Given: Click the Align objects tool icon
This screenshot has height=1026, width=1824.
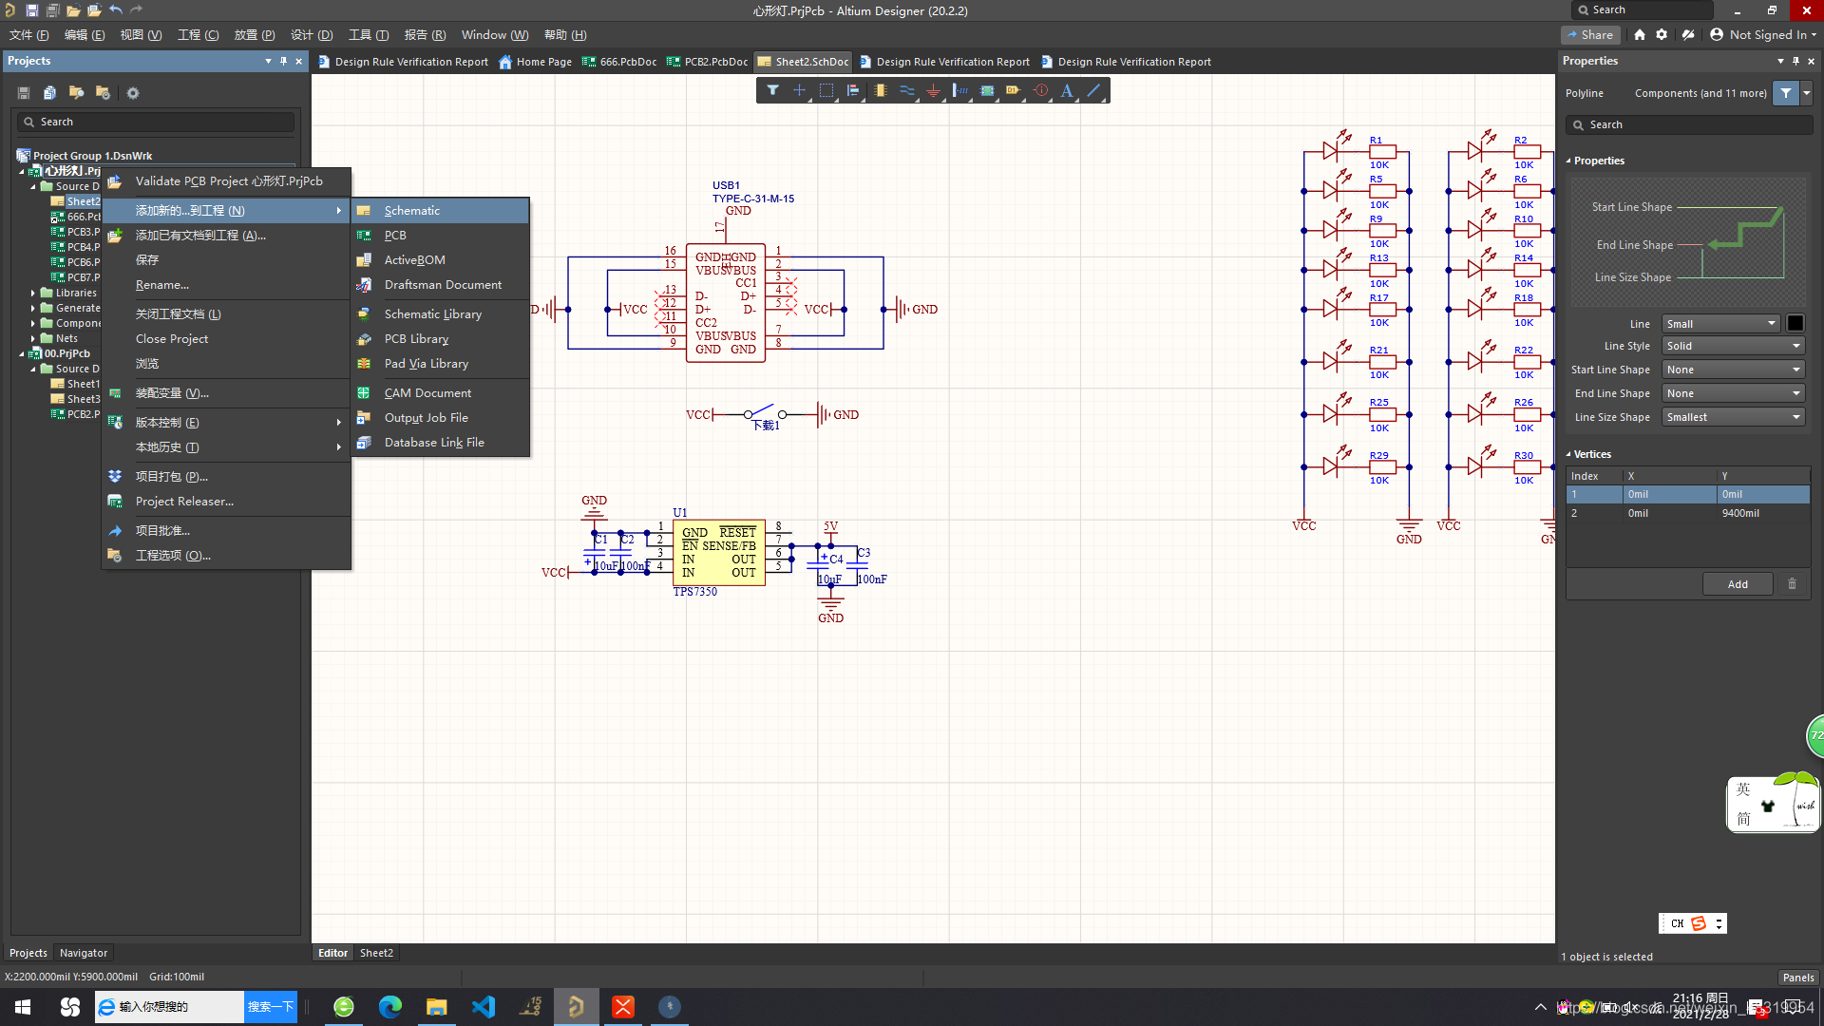Looking at the screenshot, I should [x=853, y=90].
